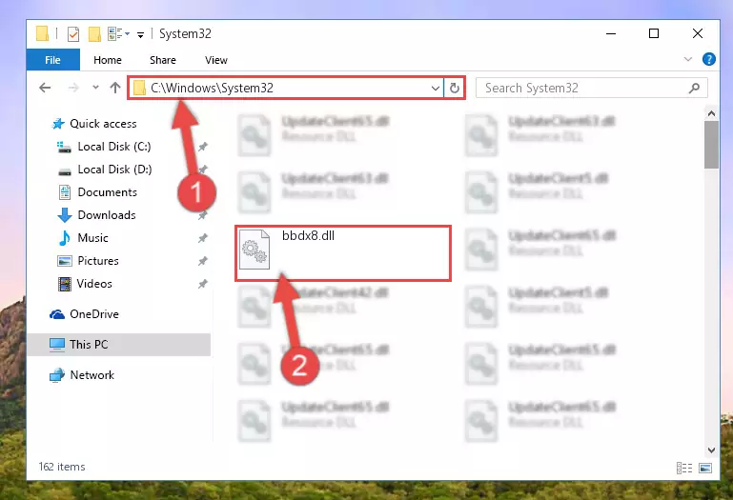The image size is (733, 500).
Task: Click the Quick access star icon
Action: pyautogui.click(x=58, y=124)
